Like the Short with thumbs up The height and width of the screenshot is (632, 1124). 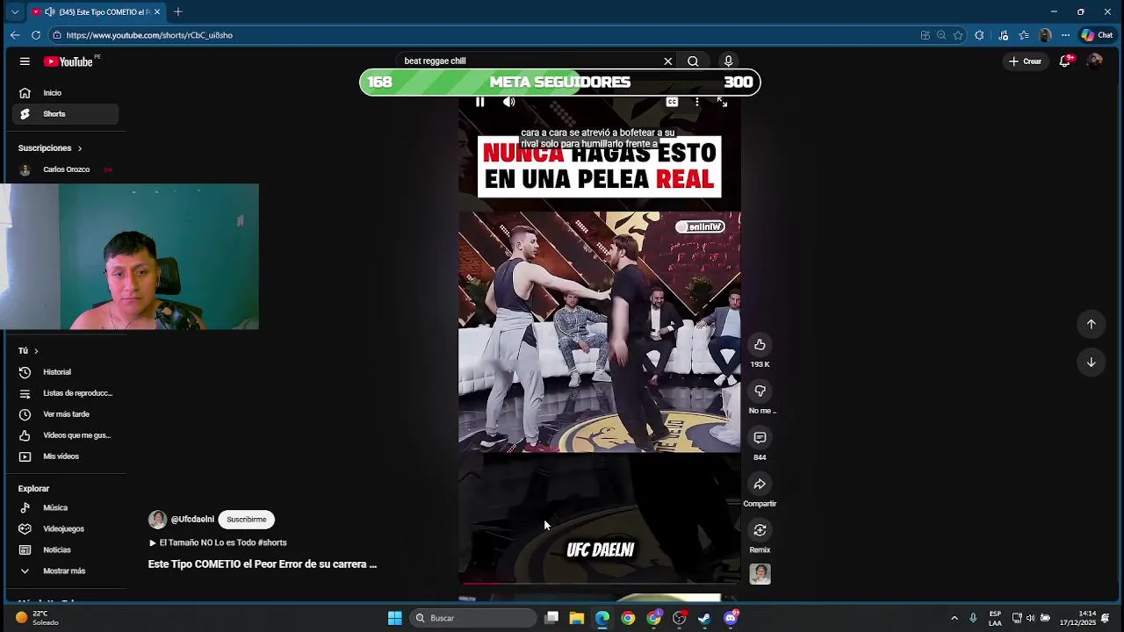[760, 345]
